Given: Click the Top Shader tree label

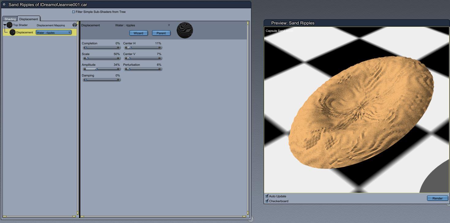Looking at the screenshot, I should coord(20,25).
